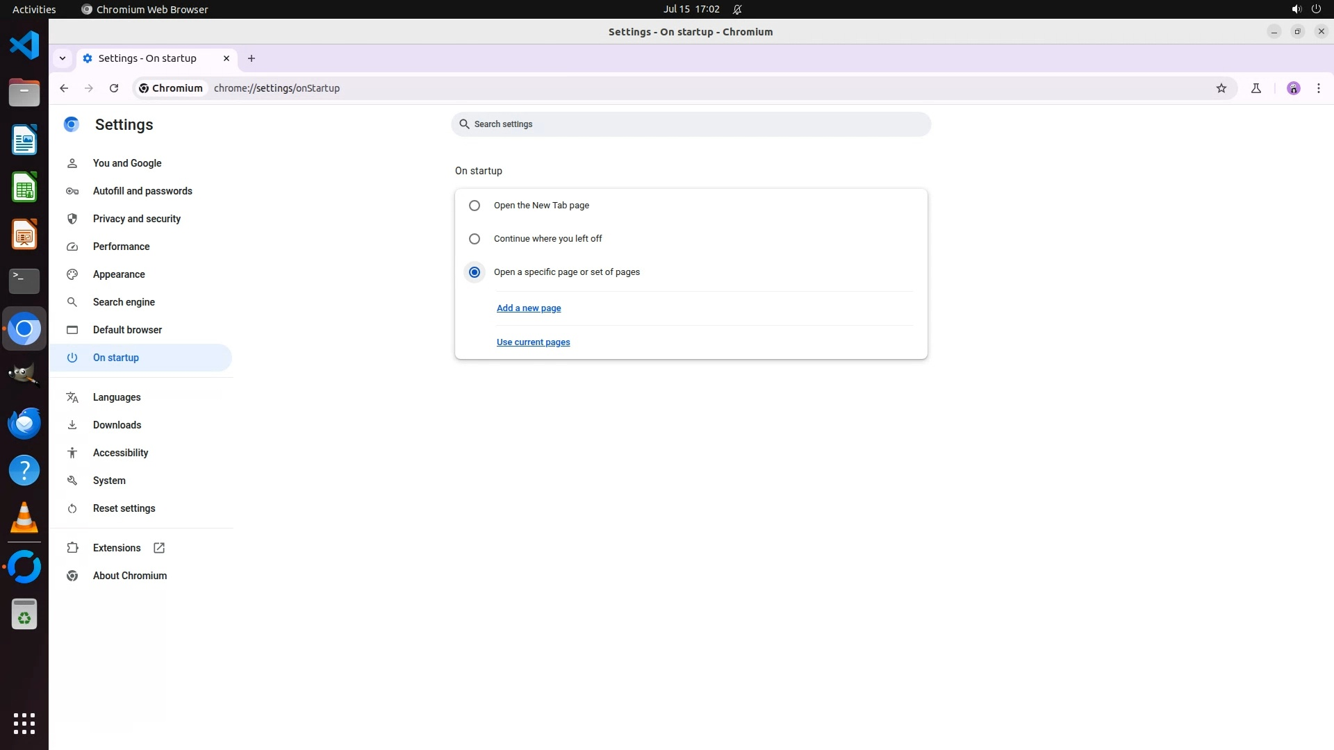Open a new tab with plus button
Image resolution: width=1334 pixels, height=750 pixels.
click(x=252, y=58)
